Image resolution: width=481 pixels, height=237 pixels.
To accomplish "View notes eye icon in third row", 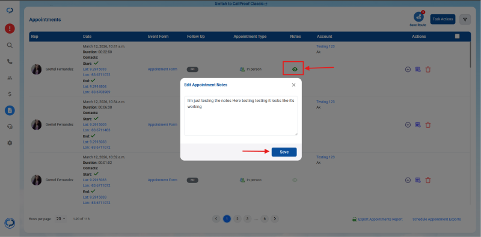I will (x=295, y=180).
